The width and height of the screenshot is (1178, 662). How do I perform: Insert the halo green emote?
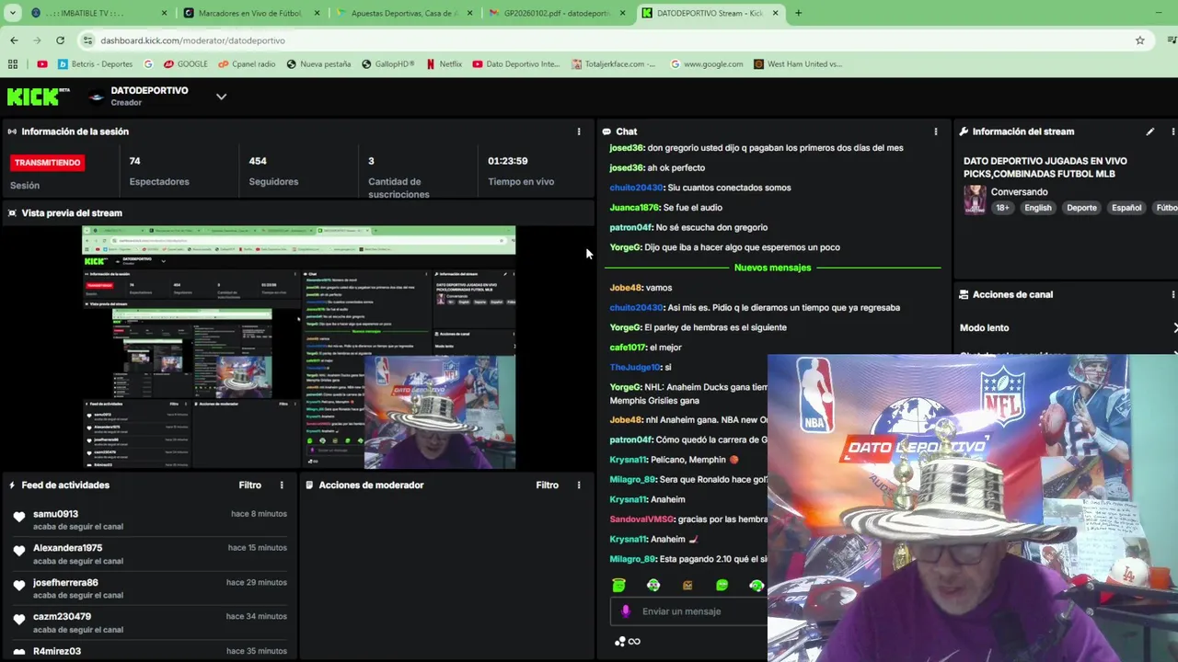(618, 585)
